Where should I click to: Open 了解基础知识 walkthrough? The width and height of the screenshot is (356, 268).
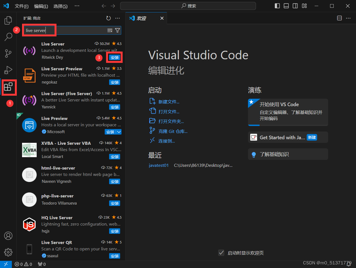[x=288, y=154]
